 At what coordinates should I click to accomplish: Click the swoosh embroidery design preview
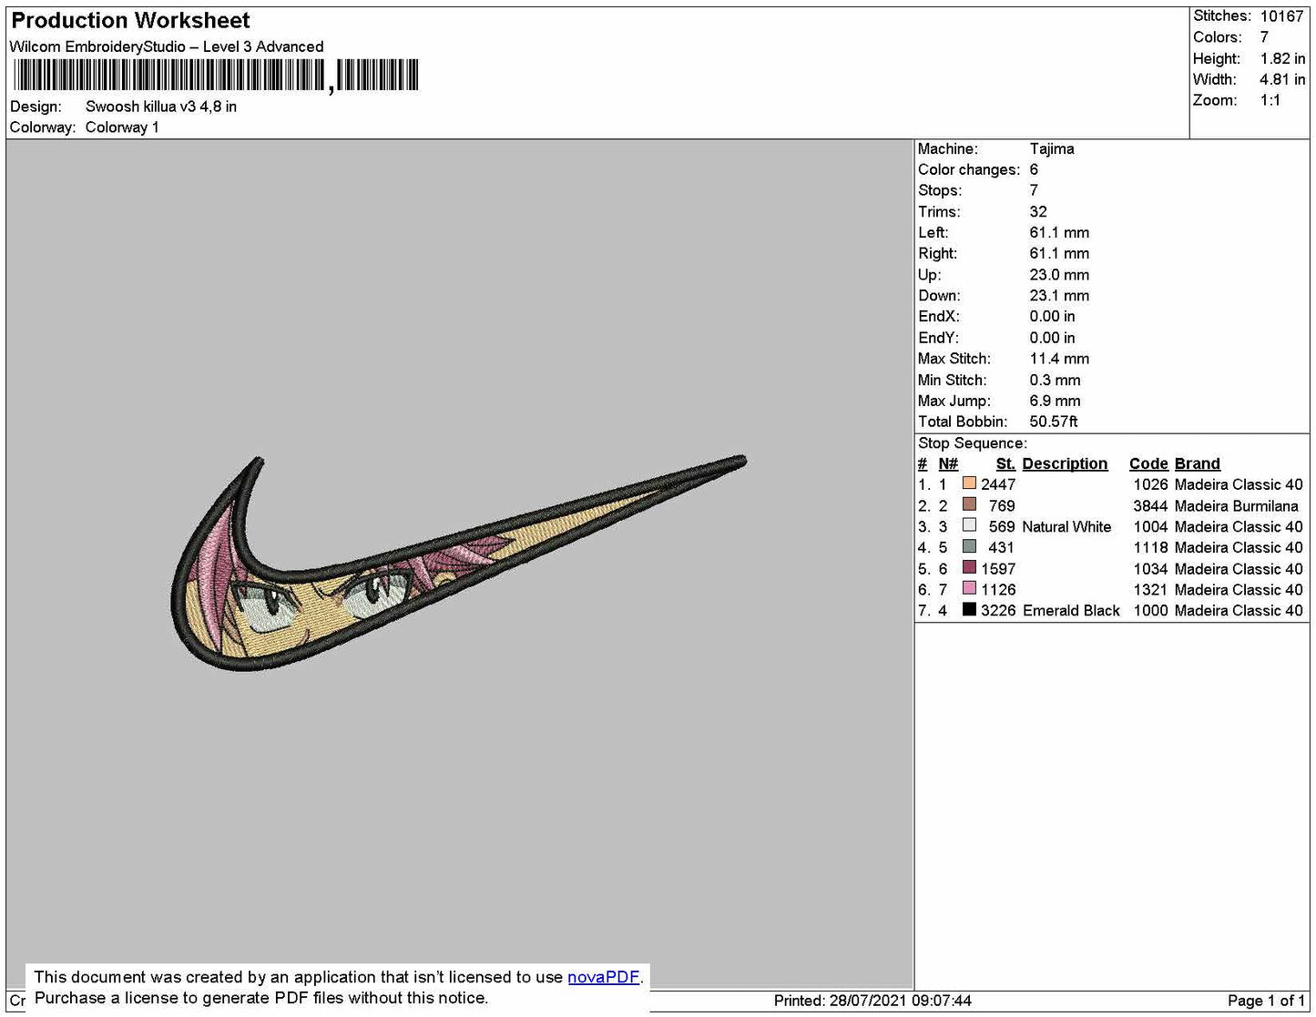pos(458,563)
